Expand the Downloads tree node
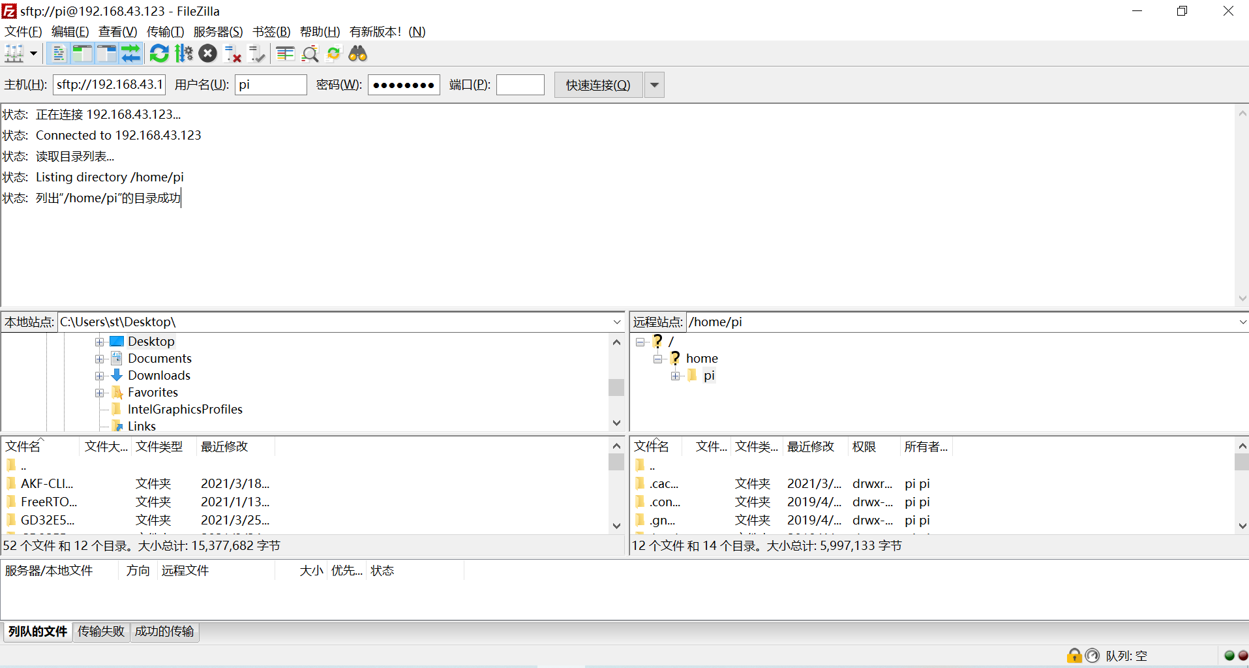This screenshot has width=1249, height=668. [x=99, y=376]
